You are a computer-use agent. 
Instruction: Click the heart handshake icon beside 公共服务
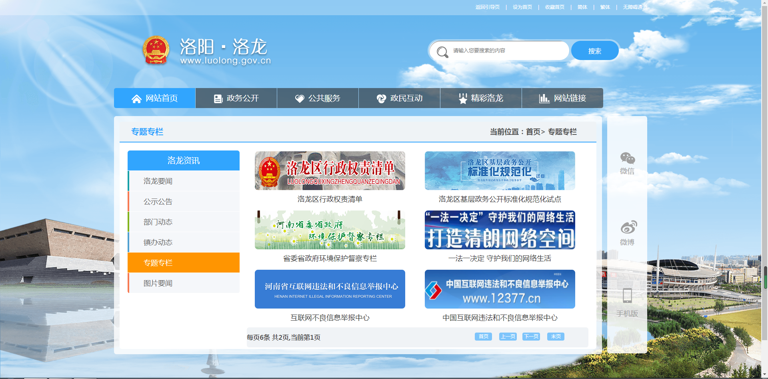click(x=300, y=99)
